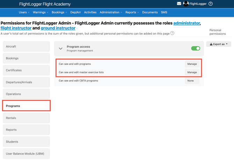
Task: Click the FlightLogger user avatar icon
Action: pos(186,4)
